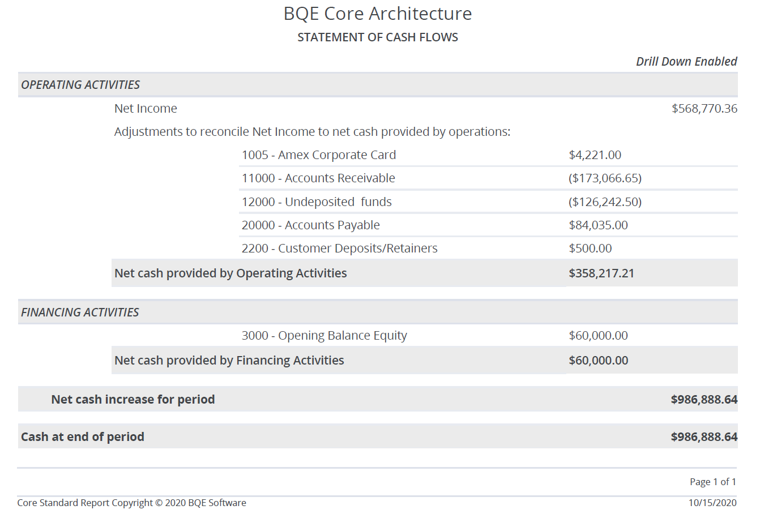Select the $986,888.64 cash at end value
This screenshot has height=514, width=760.
pos(704,437)
